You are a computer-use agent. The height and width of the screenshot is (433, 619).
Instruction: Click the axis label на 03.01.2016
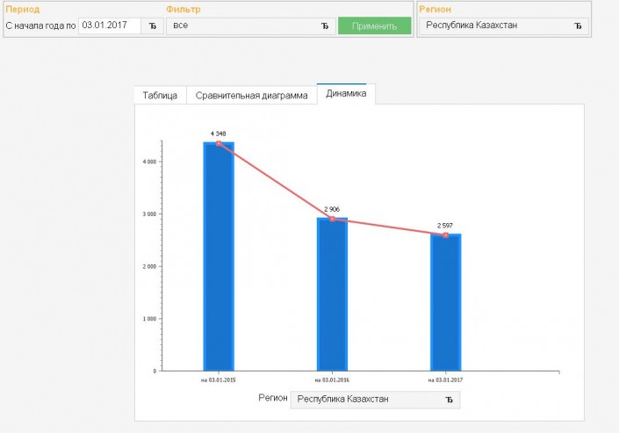tap(332, 379)
